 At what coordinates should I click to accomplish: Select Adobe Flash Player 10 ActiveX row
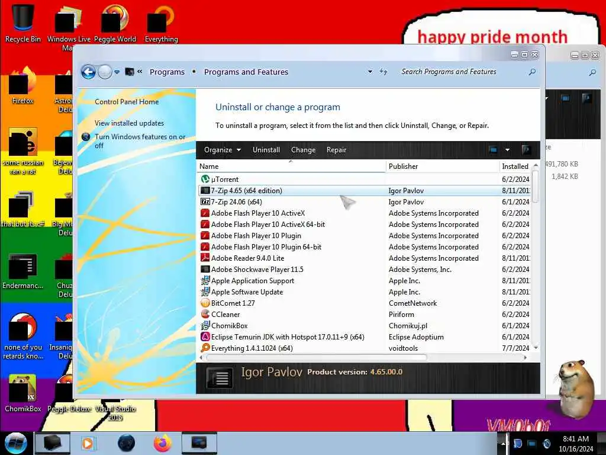tap(365, 213)
